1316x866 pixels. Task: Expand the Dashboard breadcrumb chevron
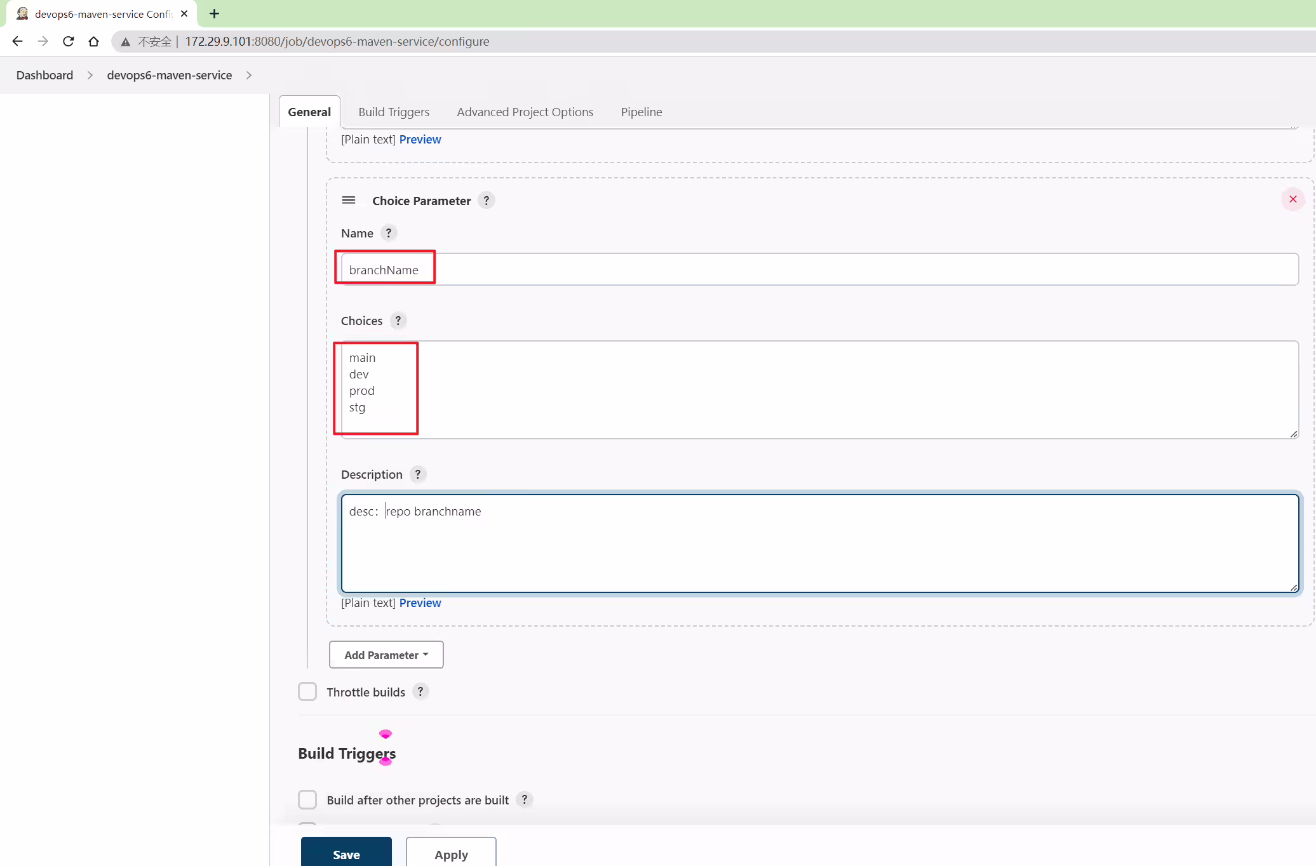point(90,75)
